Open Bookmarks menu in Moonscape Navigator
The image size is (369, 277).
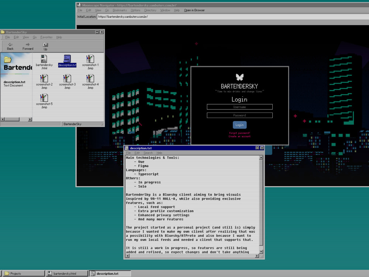click(x=120, y=10)
